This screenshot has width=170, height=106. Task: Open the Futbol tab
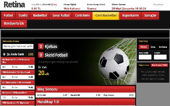tap(8, 15)
